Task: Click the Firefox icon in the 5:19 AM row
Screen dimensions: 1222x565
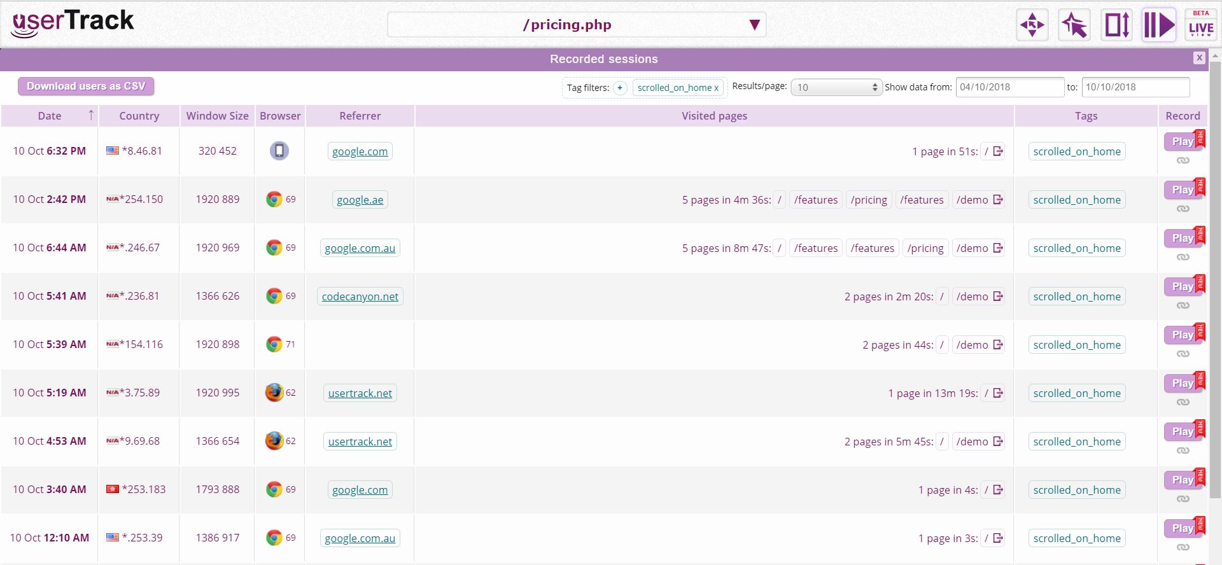Action: [x=274, y=393]
